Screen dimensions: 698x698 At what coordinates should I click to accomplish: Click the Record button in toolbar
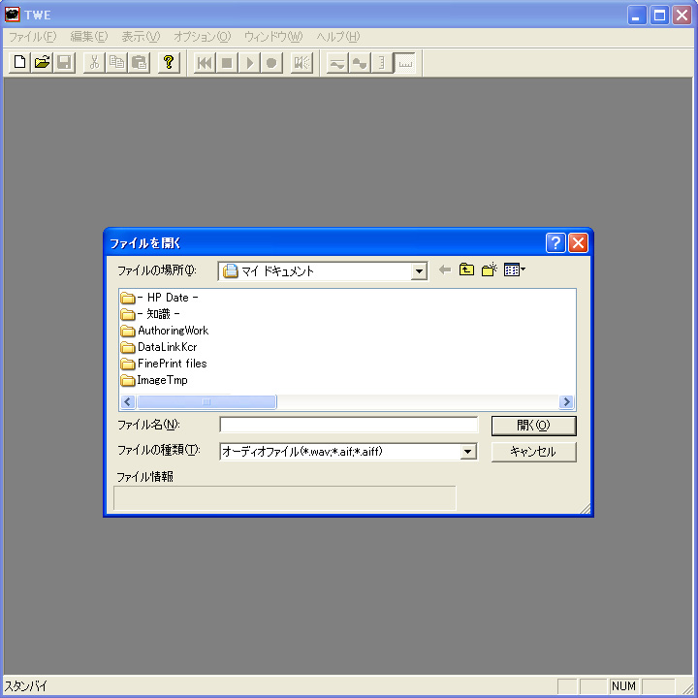[x=271, y=62]
